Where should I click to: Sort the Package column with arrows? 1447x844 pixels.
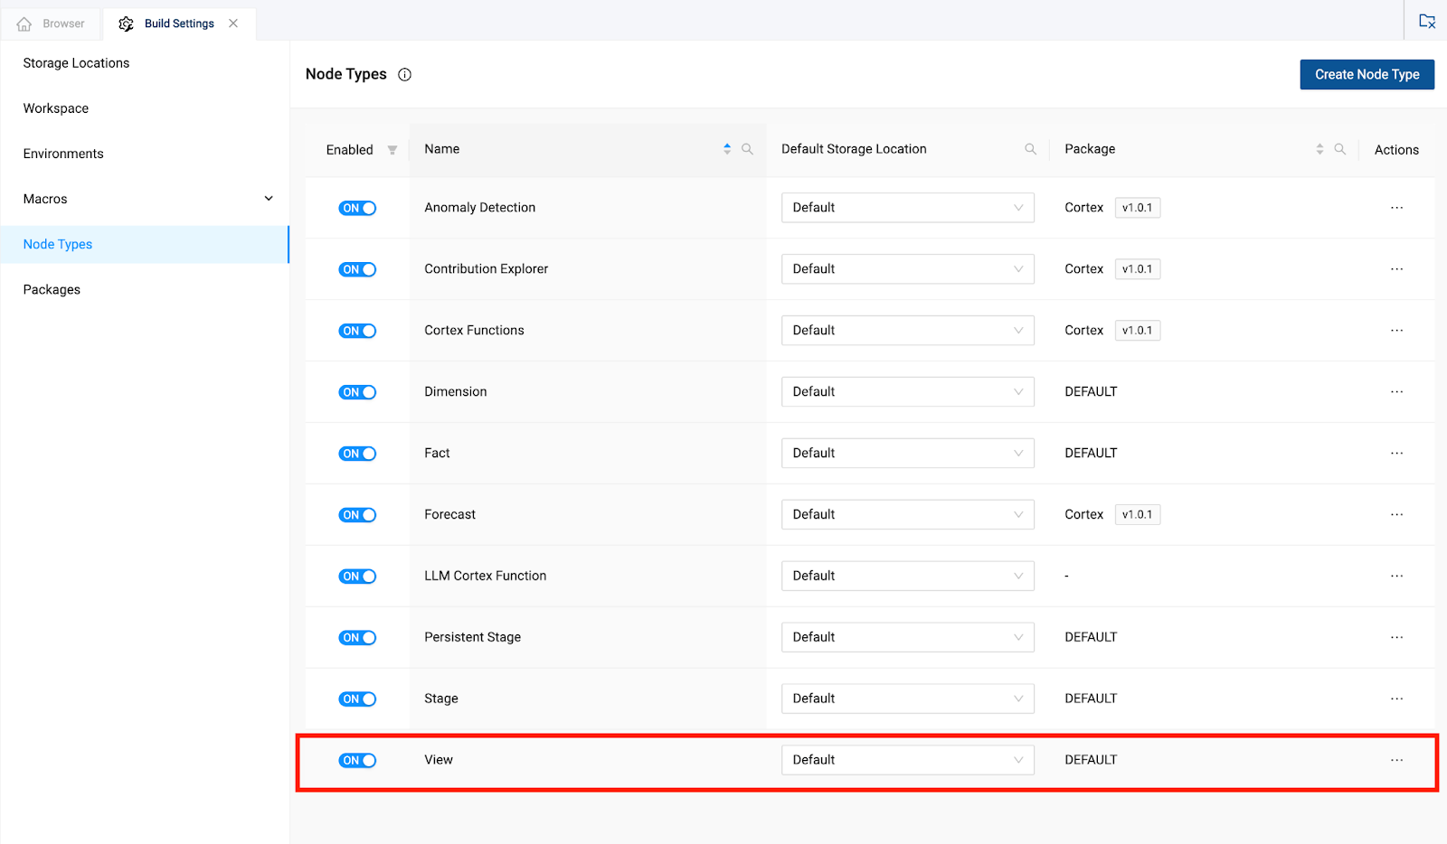pyautogui.click(x=1319, y=149)
